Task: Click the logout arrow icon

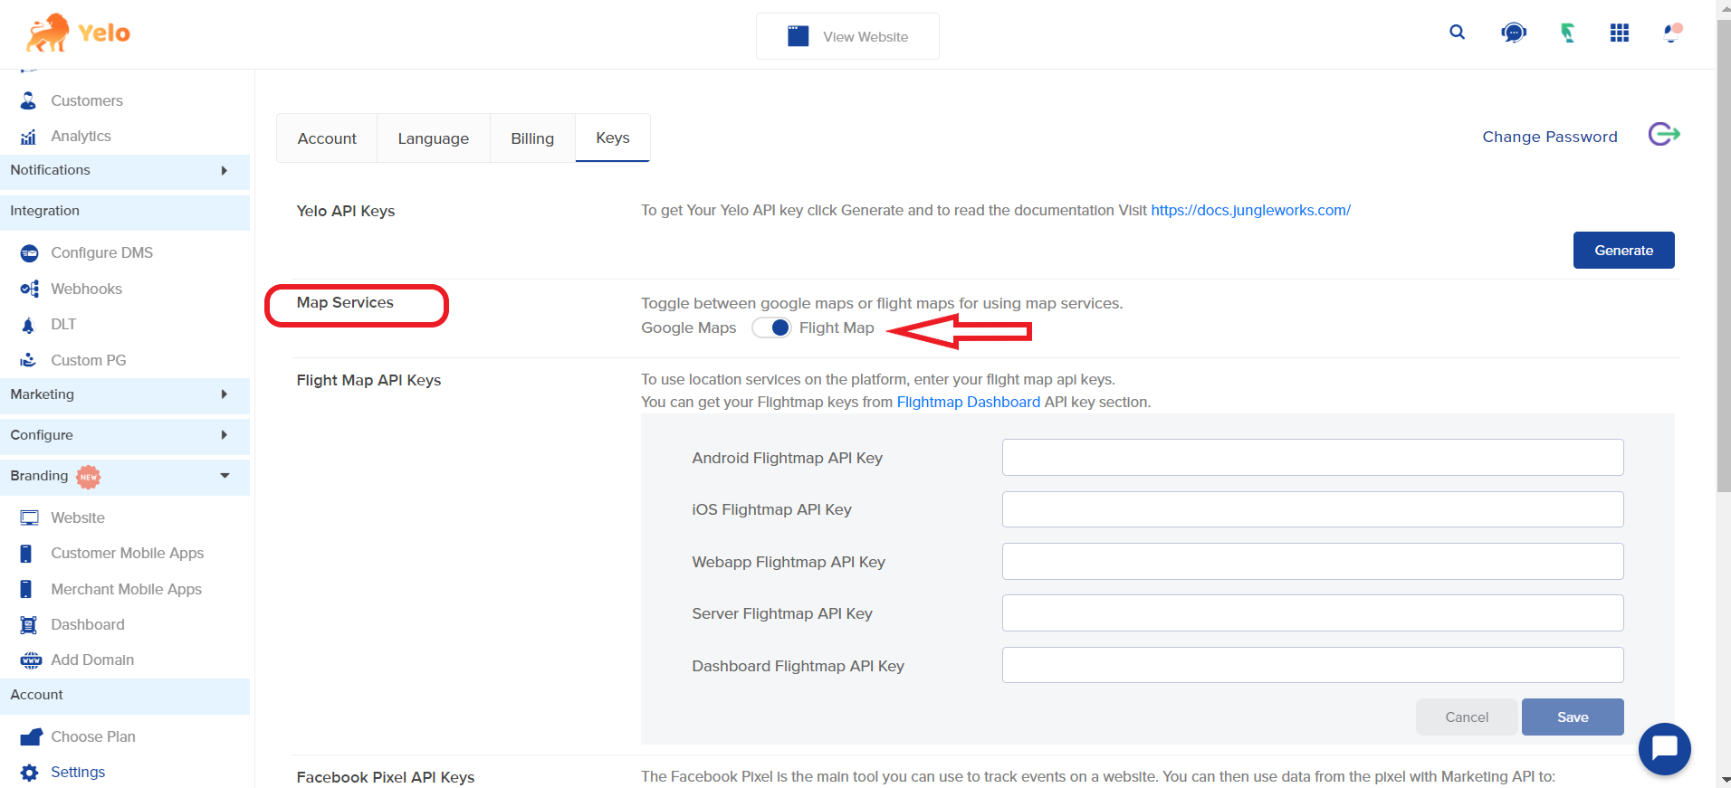Action: [1664, 135]
